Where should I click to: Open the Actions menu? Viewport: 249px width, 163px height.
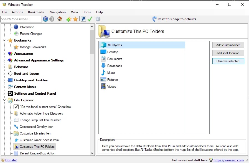pos(17,12)
